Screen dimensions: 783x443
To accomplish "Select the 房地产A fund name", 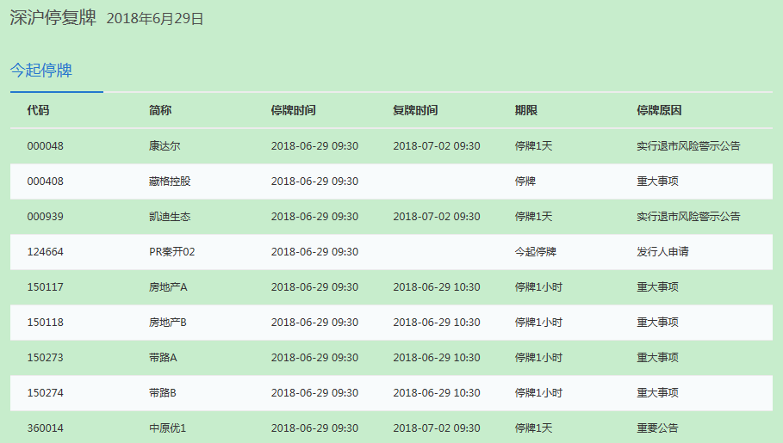I will [168, 287].
